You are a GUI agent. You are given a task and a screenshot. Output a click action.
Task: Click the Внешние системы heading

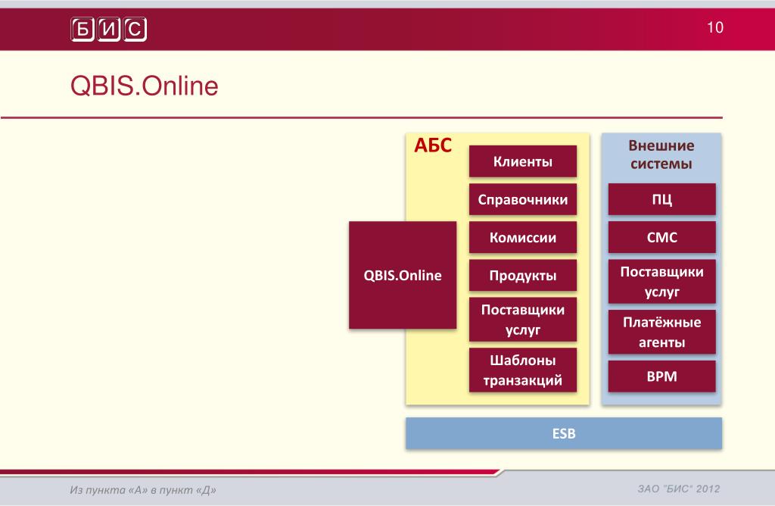click(661, 155)
